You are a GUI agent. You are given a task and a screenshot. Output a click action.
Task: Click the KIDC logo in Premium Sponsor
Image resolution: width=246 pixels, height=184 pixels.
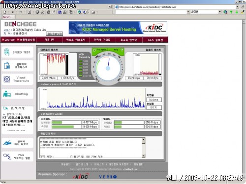pos(81,176)
